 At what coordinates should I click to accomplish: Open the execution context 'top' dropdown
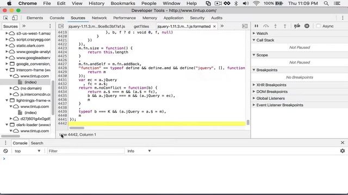coord(28,151)
